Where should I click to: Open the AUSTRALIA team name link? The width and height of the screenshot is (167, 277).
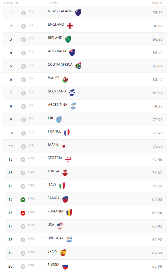coord(57,51)
